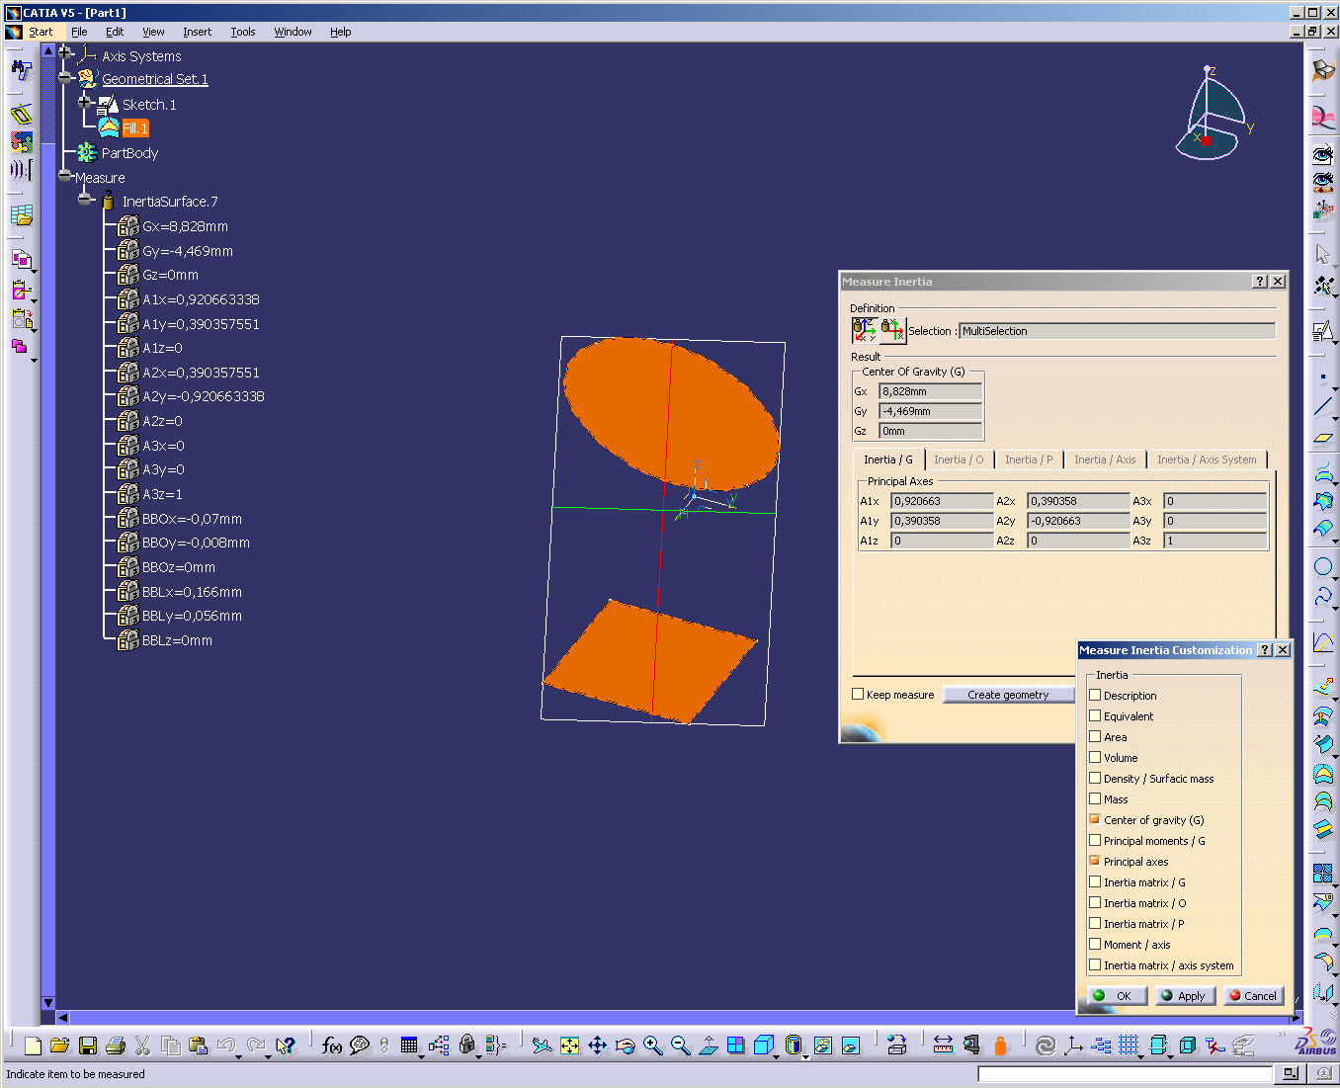
Task: Enable Inertia matrix / G checkbox
Action: click(1095, 881)
